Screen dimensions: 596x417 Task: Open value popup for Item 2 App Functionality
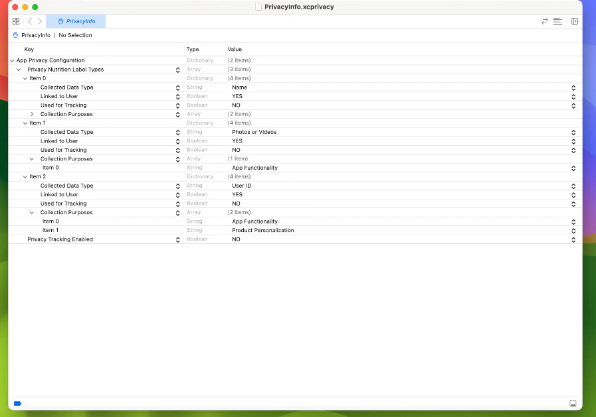click(573, 222)
